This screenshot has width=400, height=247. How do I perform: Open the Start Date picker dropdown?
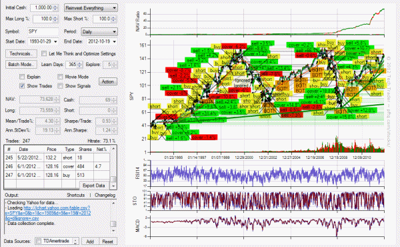pyautogui.click(x=55, y=41)
